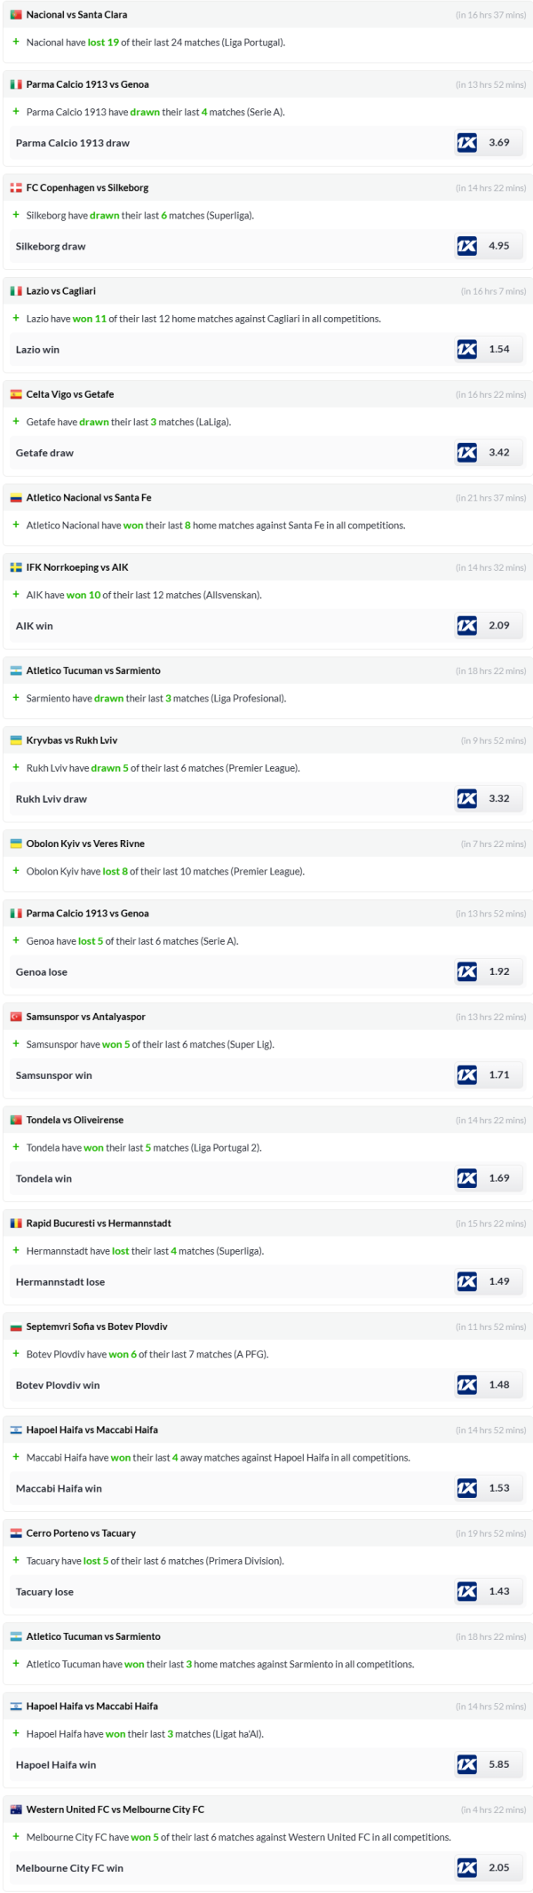
Task: Click the Getafe draw bet row
Action: (x=44, y=453)
